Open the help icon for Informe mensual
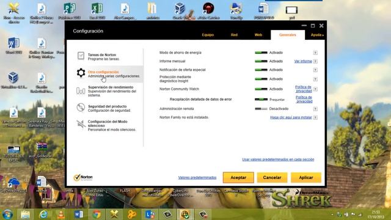The image size is (391, 220). (315, 61)
